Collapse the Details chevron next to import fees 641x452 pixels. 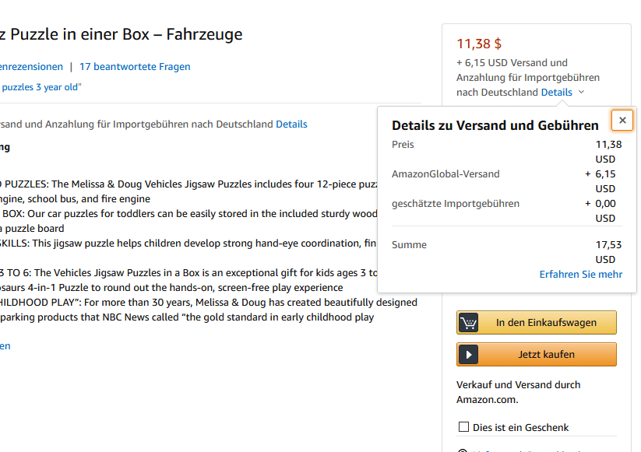[x=582, y=93]
